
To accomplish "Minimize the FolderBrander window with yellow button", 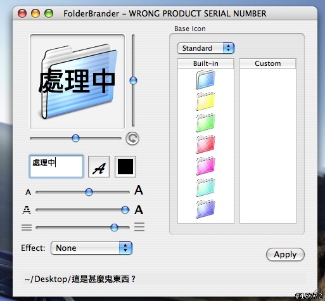I will tap(35, 13).
